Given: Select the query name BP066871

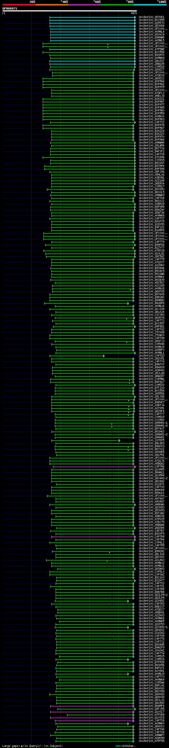Looking at the screenshot, I should click(x=10, y=8).
